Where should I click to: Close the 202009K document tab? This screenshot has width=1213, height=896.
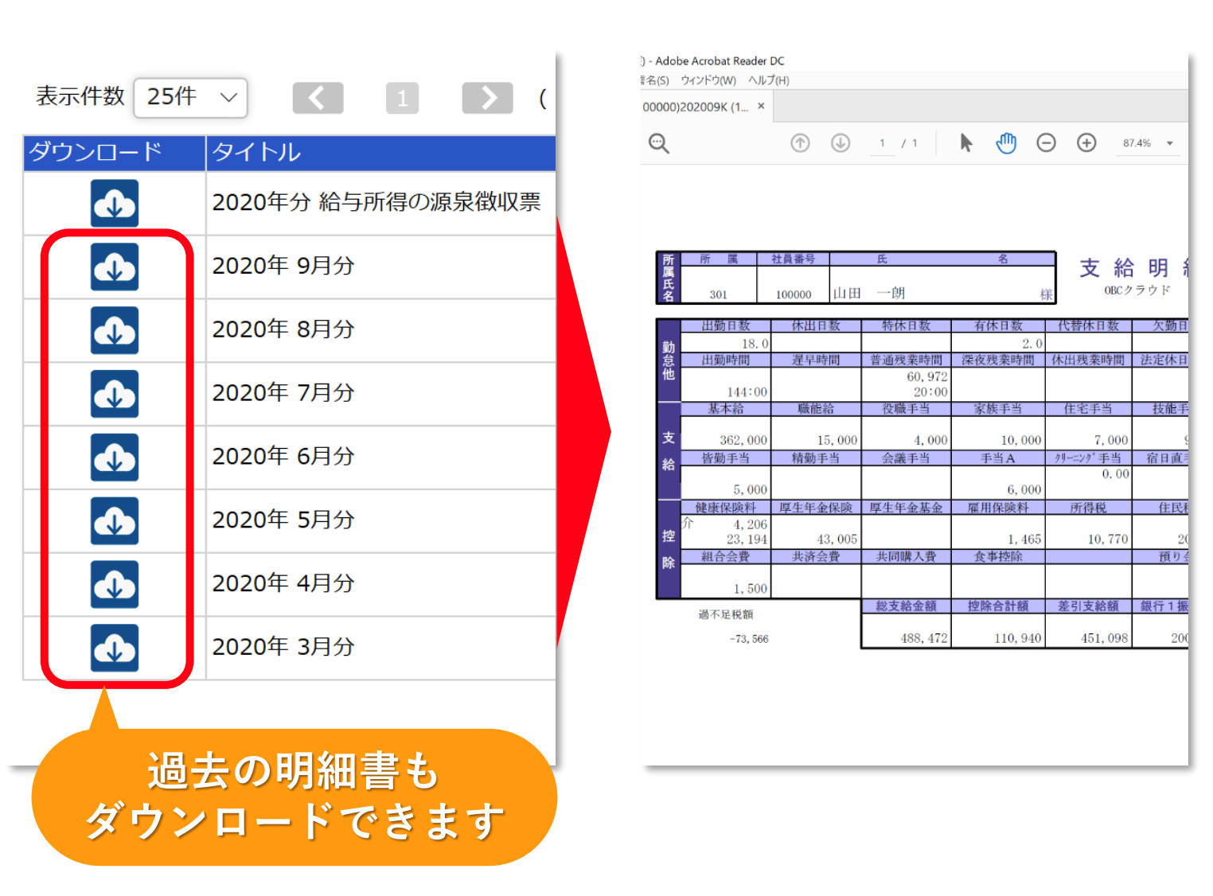(x=761, y=106)
